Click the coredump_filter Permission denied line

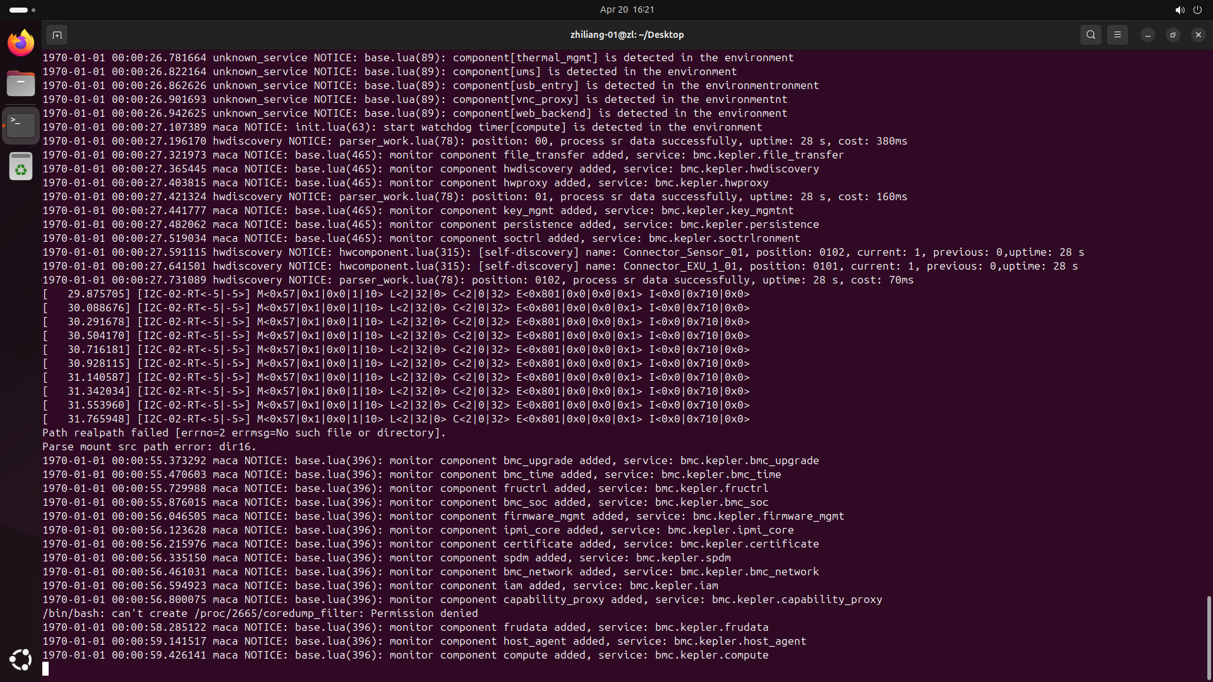pyautogui.click(x=260, y=613)
